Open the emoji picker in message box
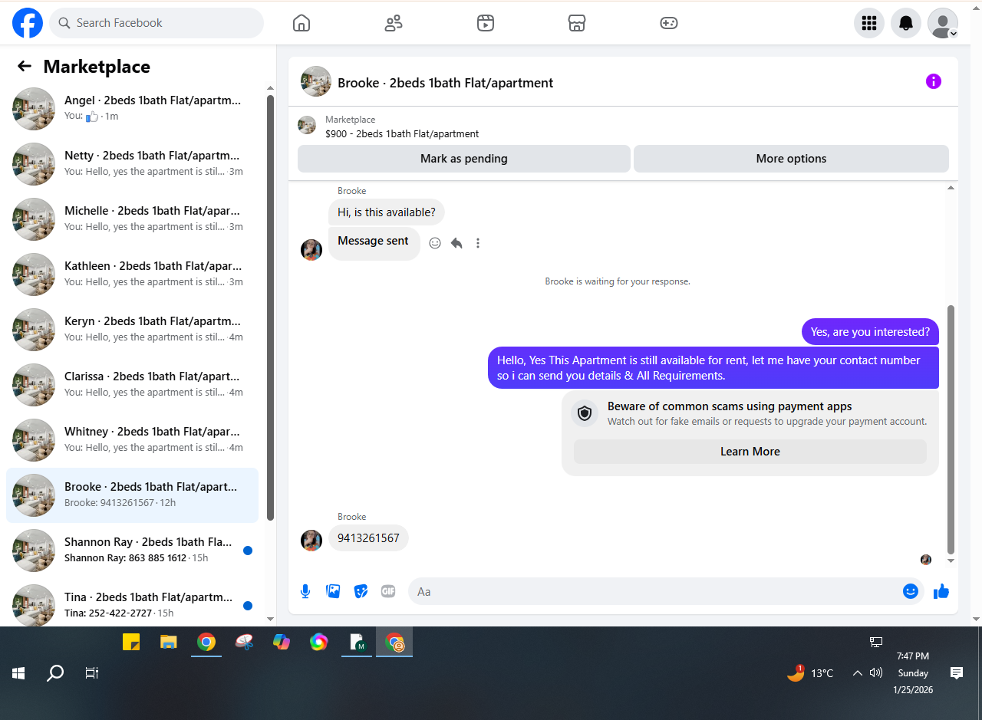 coord(911,591)
